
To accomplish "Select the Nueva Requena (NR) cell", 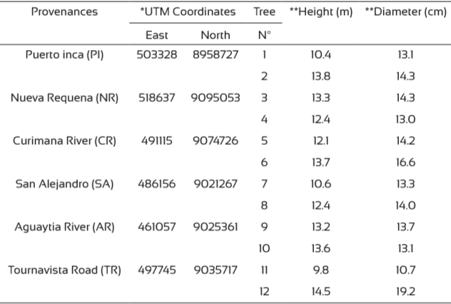I will coord(64,98).
